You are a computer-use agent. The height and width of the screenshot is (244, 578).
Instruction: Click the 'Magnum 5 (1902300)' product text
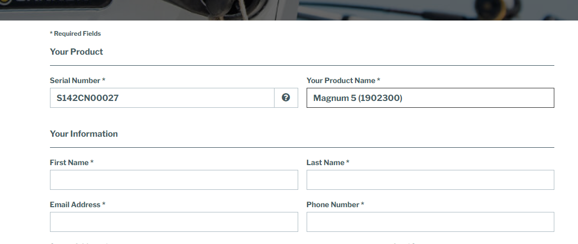pos(358,98)
